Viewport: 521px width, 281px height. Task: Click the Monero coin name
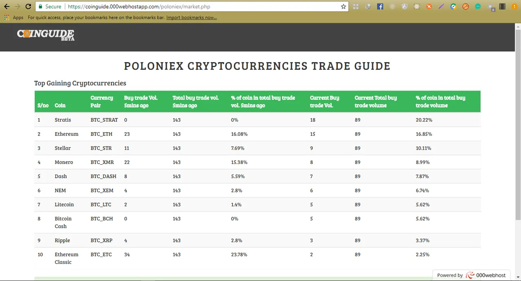click(x=64, y=162)
